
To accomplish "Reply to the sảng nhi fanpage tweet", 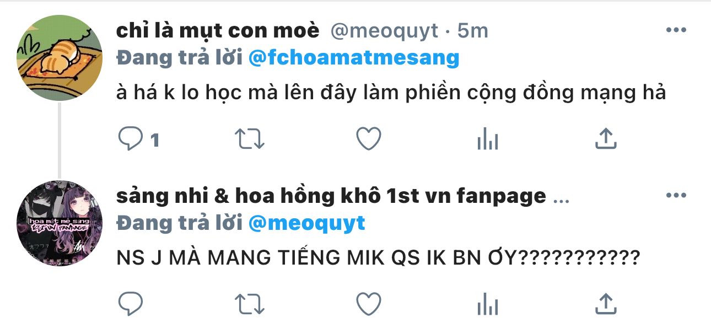I will pos(131,304).
